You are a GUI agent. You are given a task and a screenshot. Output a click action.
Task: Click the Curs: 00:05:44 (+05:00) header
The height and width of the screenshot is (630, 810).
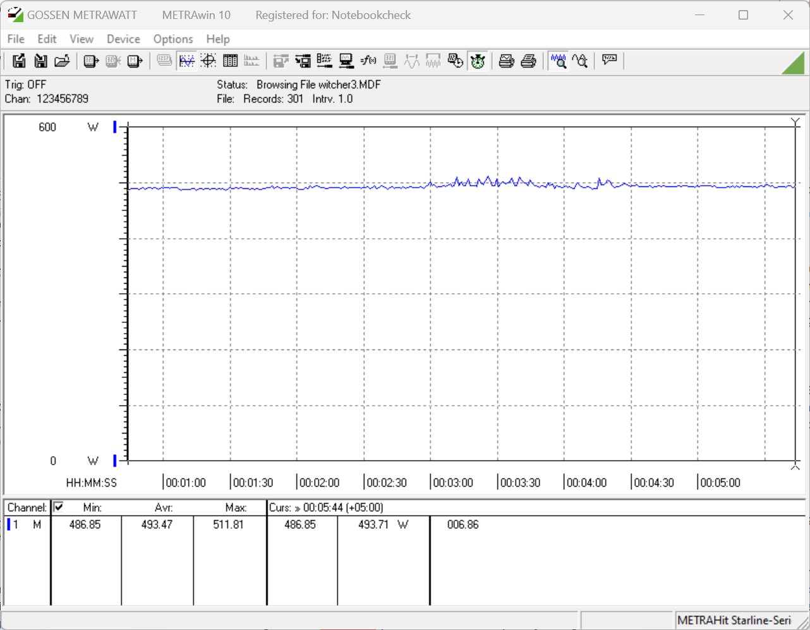point(326,507)
